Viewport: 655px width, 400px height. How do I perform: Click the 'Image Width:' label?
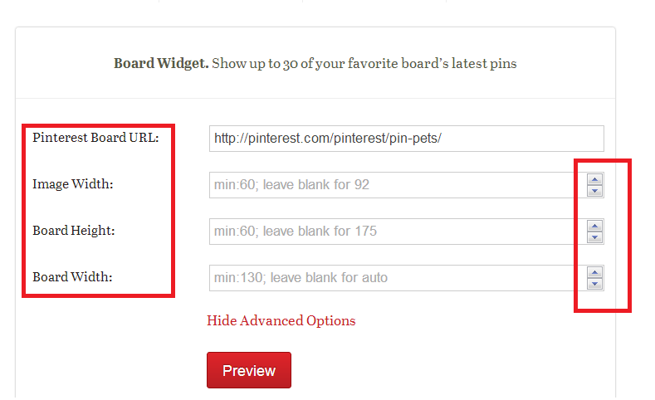[x=73, y=184]
